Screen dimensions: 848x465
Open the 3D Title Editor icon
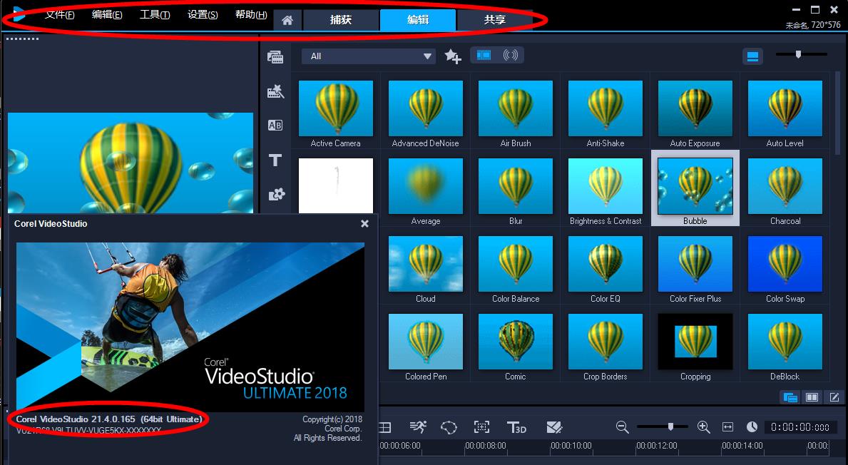tap(516, 427)
